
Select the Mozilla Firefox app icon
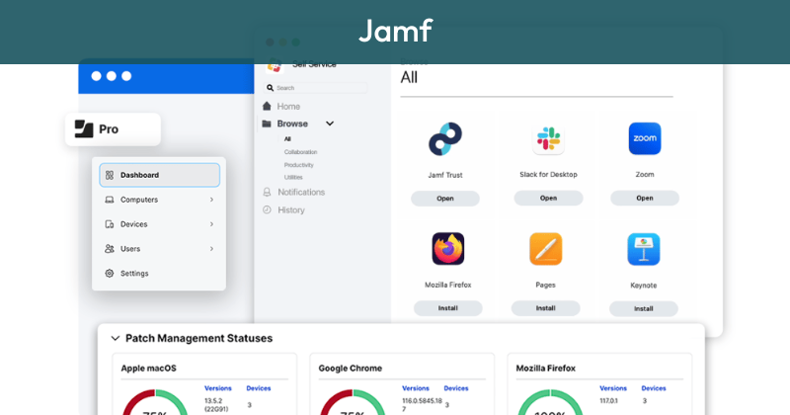pyautogui.click(x=448, y=249)
